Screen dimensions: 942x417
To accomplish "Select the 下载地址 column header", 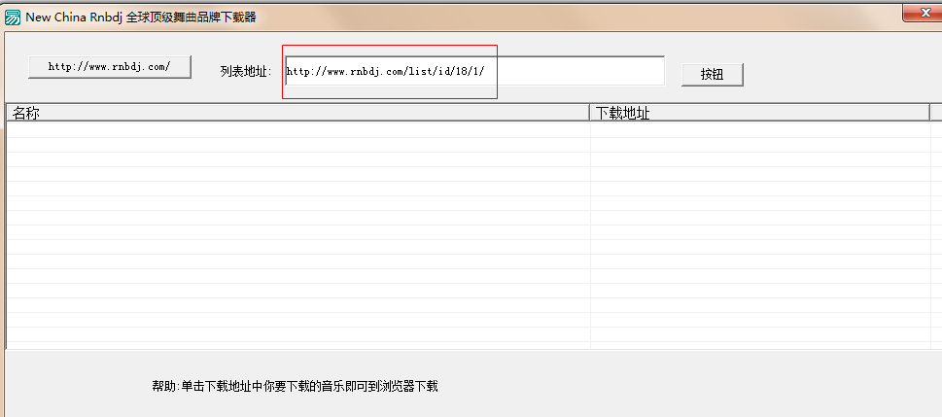I will pyautogui.click(x=759, y=113).
